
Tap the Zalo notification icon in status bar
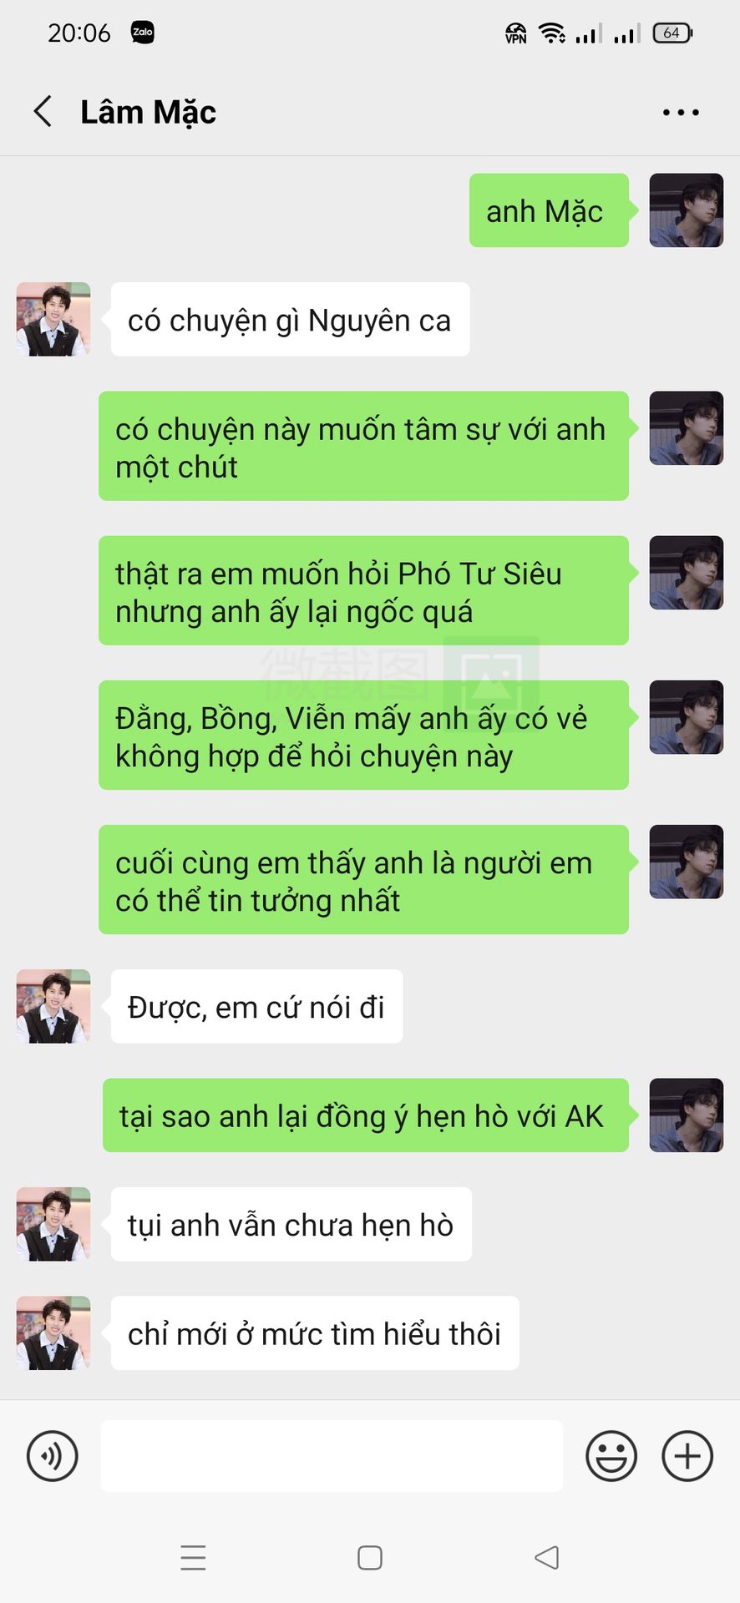pos(143,33)
